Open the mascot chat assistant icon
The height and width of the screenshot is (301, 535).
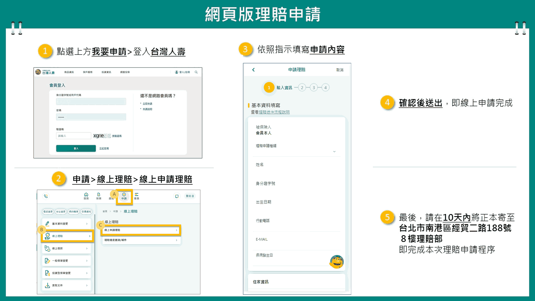337,261
